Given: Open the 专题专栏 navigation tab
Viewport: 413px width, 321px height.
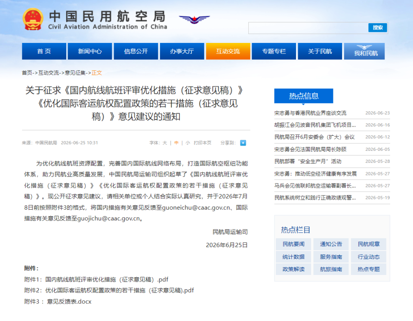Looking at the screenshot, I should 274,51.
